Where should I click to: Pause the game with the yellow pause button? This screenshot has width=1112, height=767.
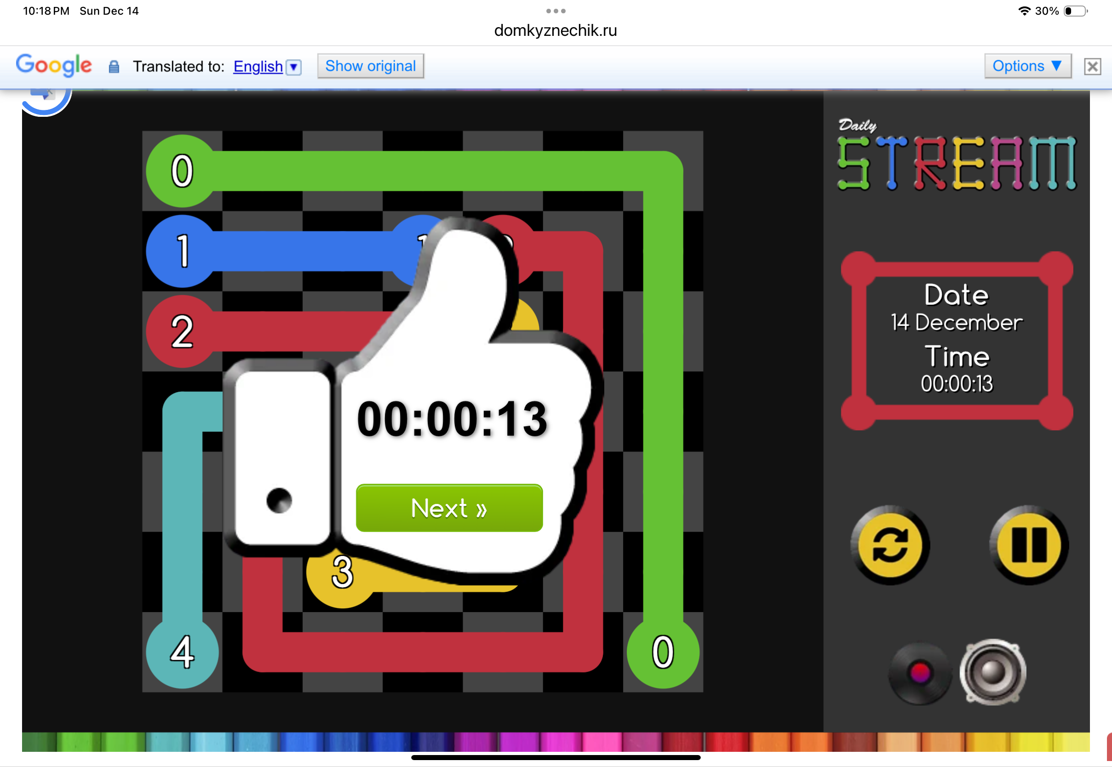1029,545
